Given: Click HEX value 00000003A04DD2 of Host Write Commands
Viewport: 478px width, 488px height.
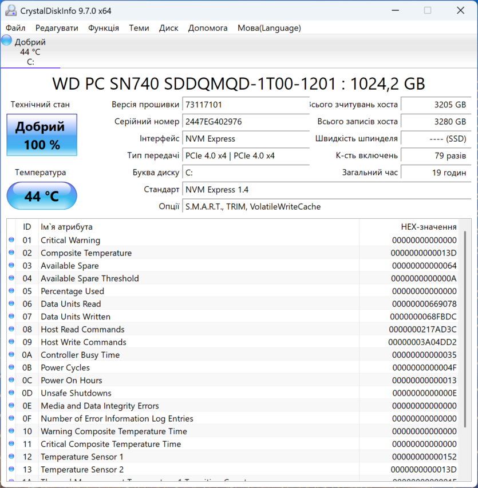Looking at the screenshot, I should (x=422, y=342).
